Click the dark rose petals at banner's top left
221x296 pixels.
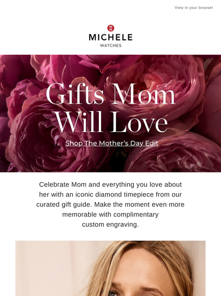pos(14,68)
